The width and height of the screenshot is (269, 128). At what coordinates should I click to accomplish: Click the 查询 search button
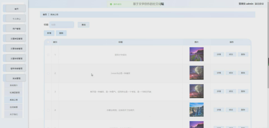[84, 25]
